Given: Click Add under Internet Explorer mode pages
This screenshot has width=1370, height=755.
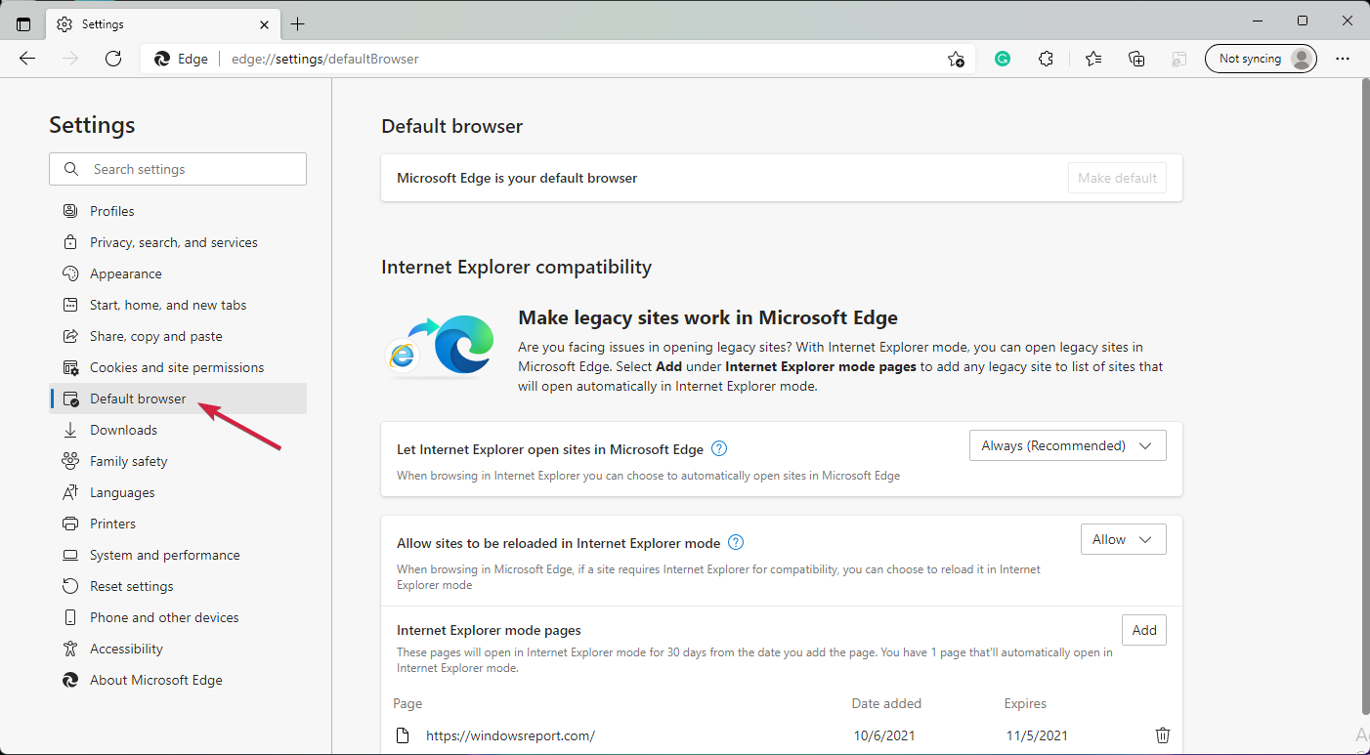Looking at the screenshot, I should pyautogui.click(x=1143, y=629).
